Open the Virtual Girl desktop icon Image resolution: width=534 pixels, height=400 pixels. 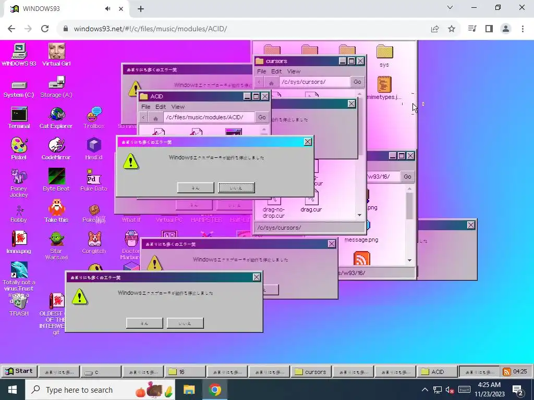coord(56,54)
